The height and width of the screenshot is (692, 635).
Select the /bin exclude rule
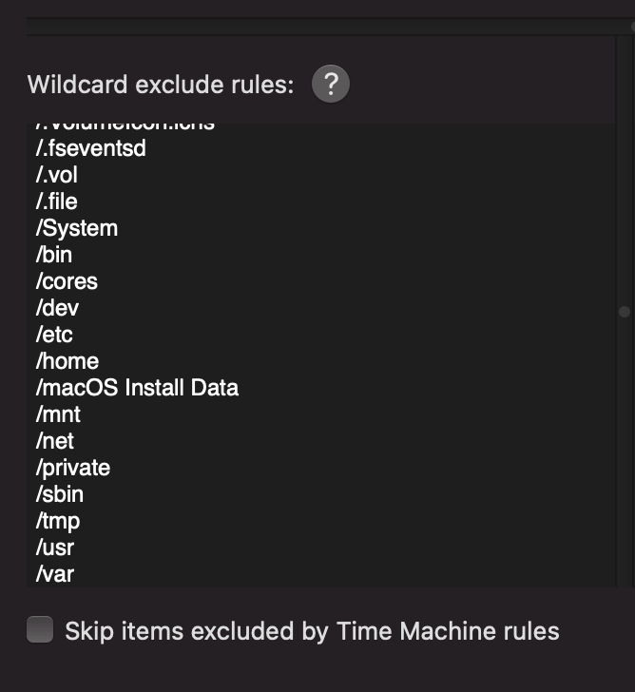pos(54,255)
